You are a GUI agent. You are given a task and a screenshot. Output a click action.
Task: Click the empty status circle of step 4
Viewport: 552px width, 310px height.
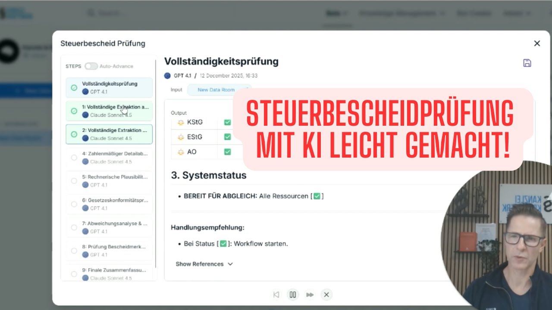(74, 158)
